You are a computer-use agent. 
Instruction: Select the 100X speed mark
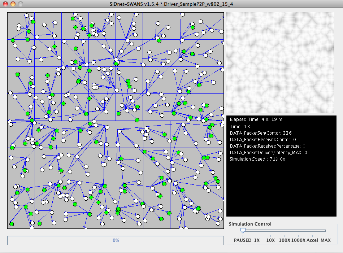coord(285,240)
